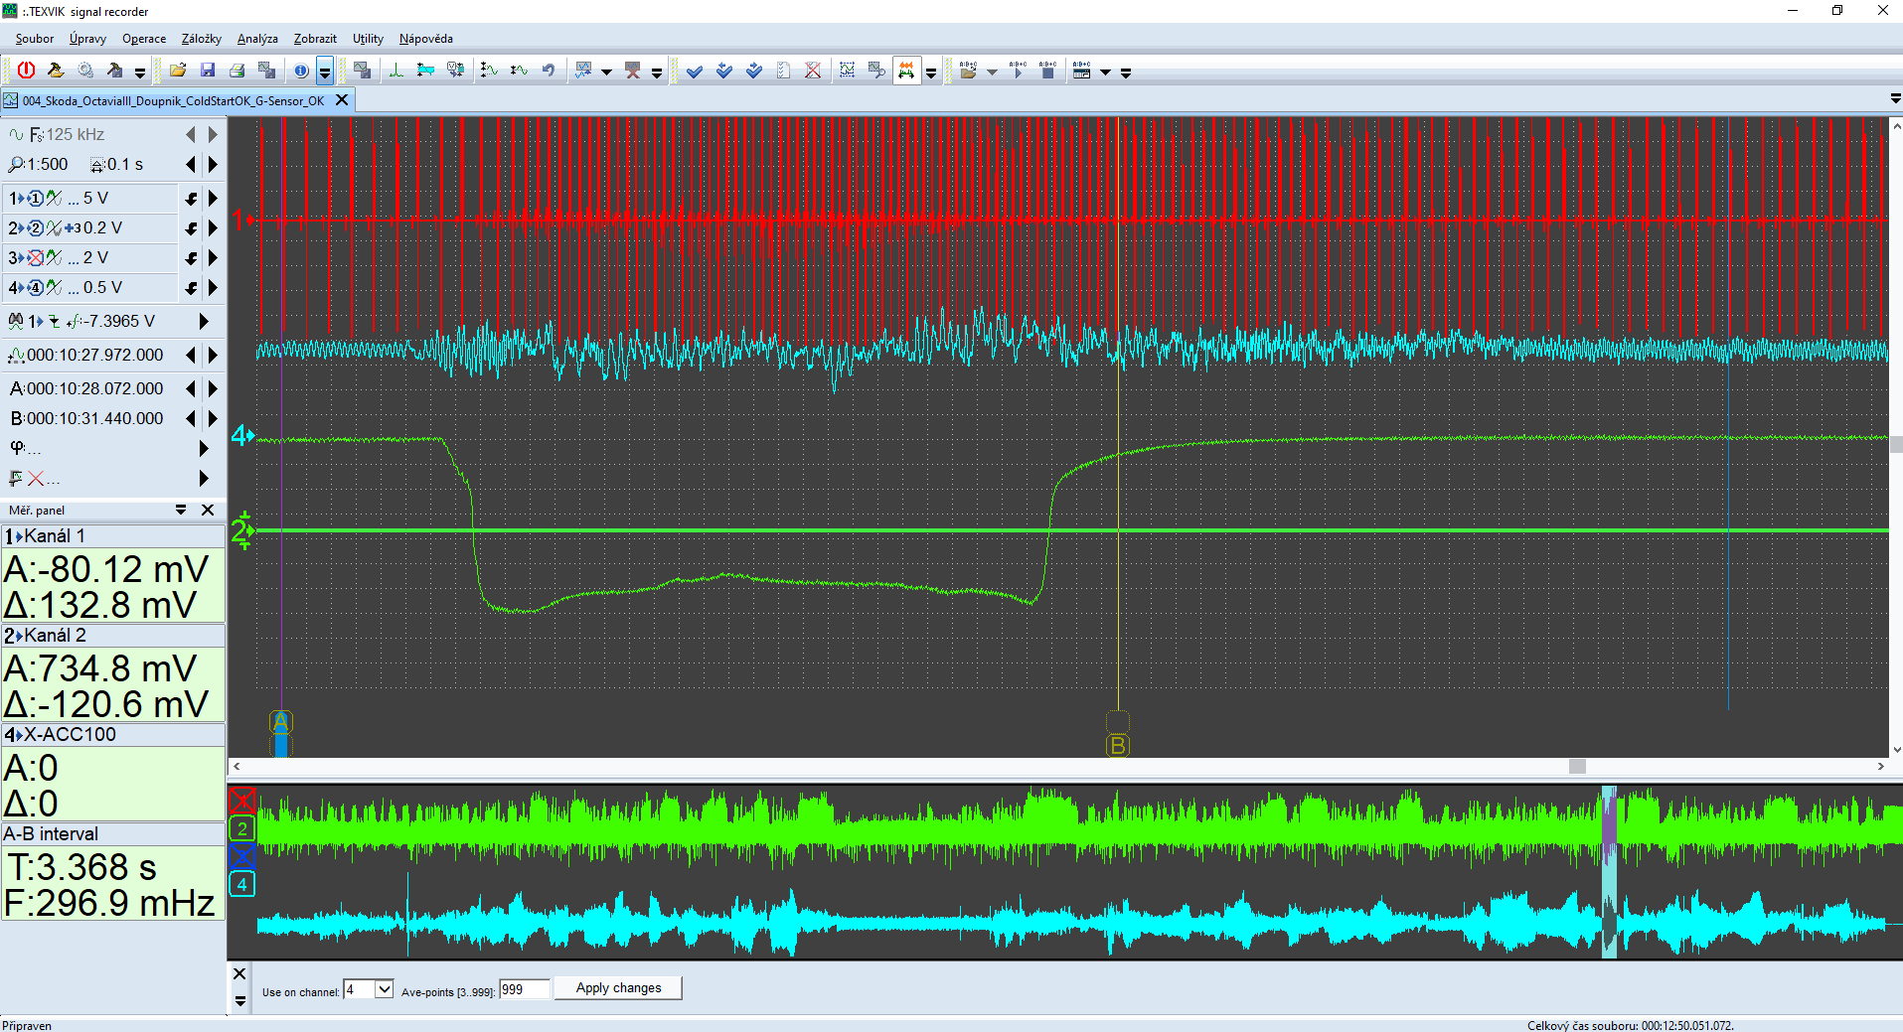Click the horizontal scrollbar thumb below the waveform

(x=1577, y=767)
